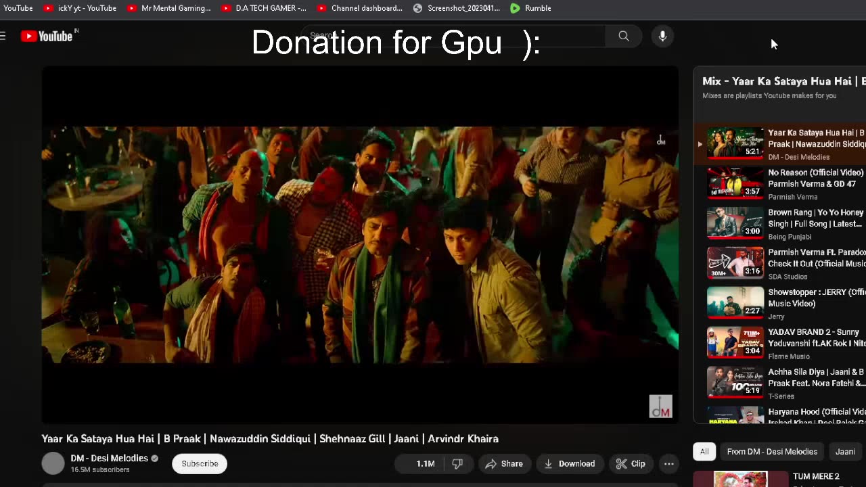Viewport: 866px width, 487px height.
Task: Open the Rumble bookmark
Action: (x=530, y=8)
